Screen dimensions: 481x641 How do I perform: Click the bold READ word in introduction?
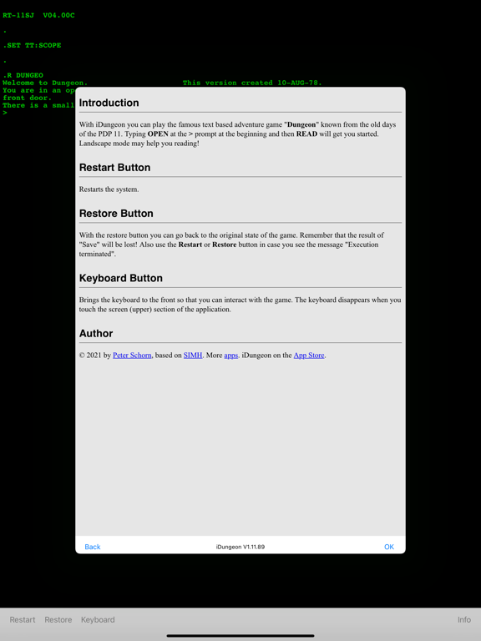click(x=306, y=134)
